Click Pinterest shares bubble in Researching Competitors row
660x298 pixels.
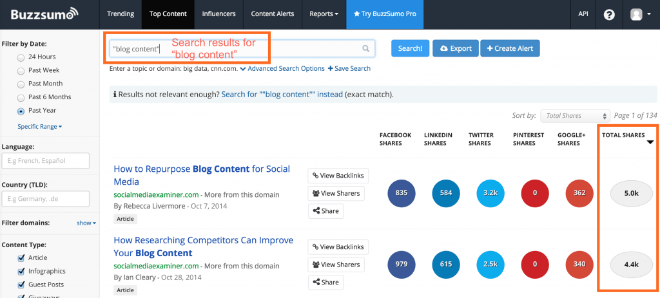click(535, 265)
